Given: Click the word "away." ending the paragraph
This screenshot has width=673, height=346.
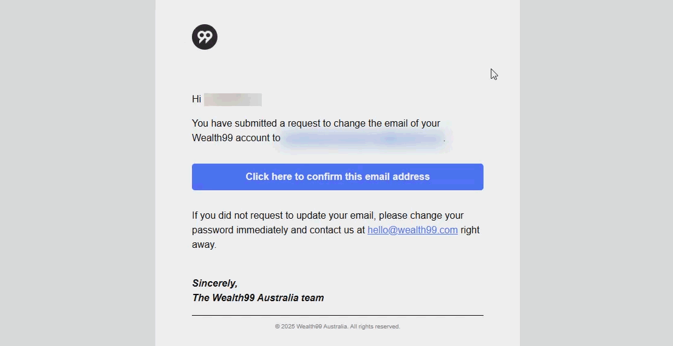Looking at the screenshot, I should point(204,245).
